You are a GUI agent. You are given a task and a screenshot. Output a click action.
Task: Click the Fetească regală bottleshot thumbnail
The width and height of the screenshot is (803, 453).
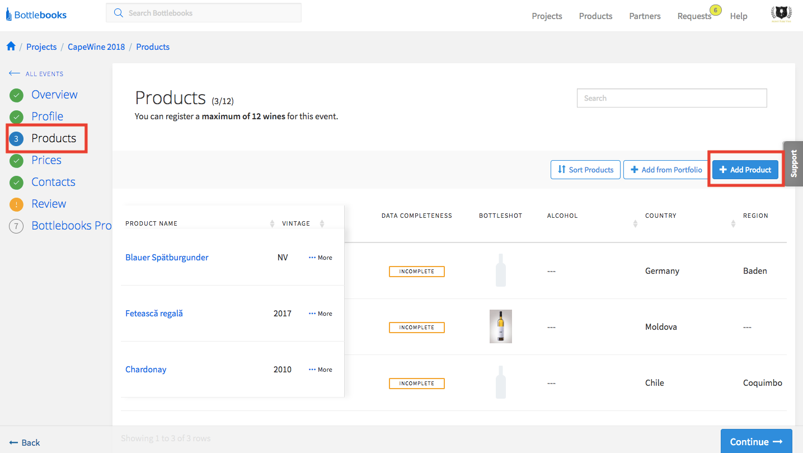pos(501,326)
